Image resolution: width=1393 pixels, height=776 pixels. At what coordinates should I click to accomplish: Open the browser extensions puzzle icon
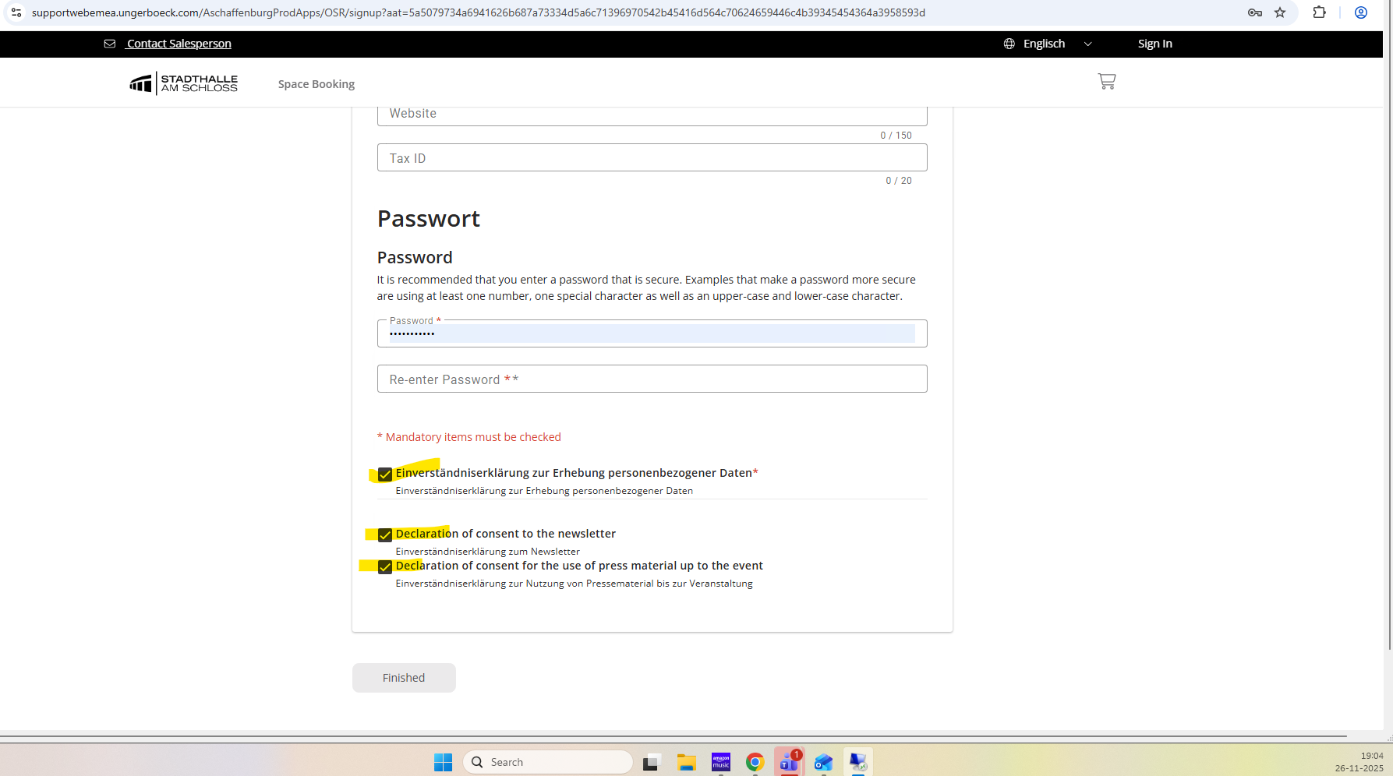[x=1319, y=12]
